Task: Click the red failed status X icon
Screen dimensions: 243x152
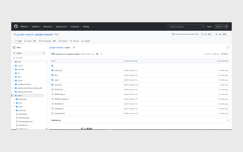Action: point(101,54)
